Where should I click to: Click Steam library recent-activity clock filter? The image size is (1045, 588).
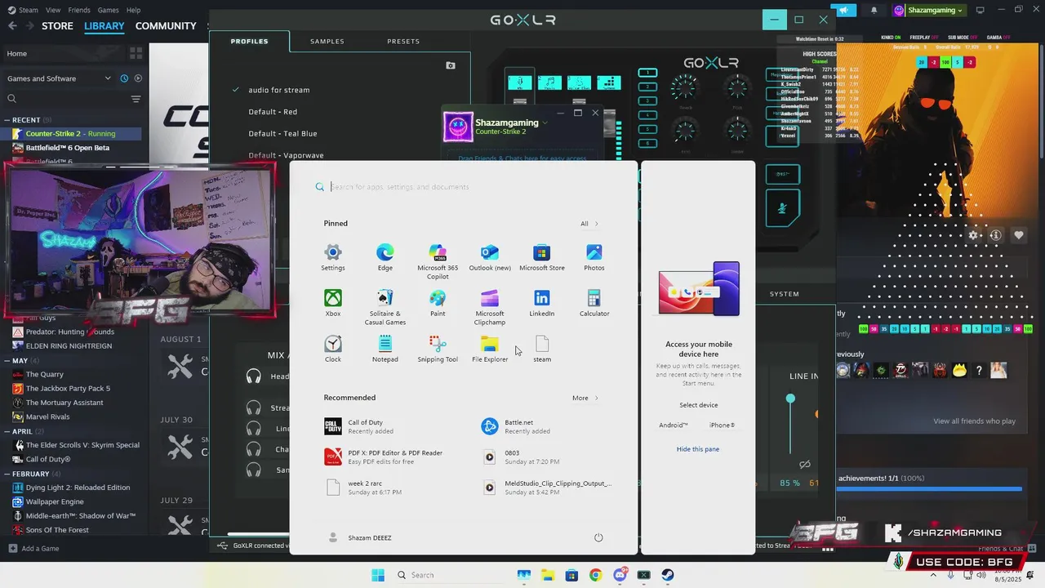pos(124,78)
